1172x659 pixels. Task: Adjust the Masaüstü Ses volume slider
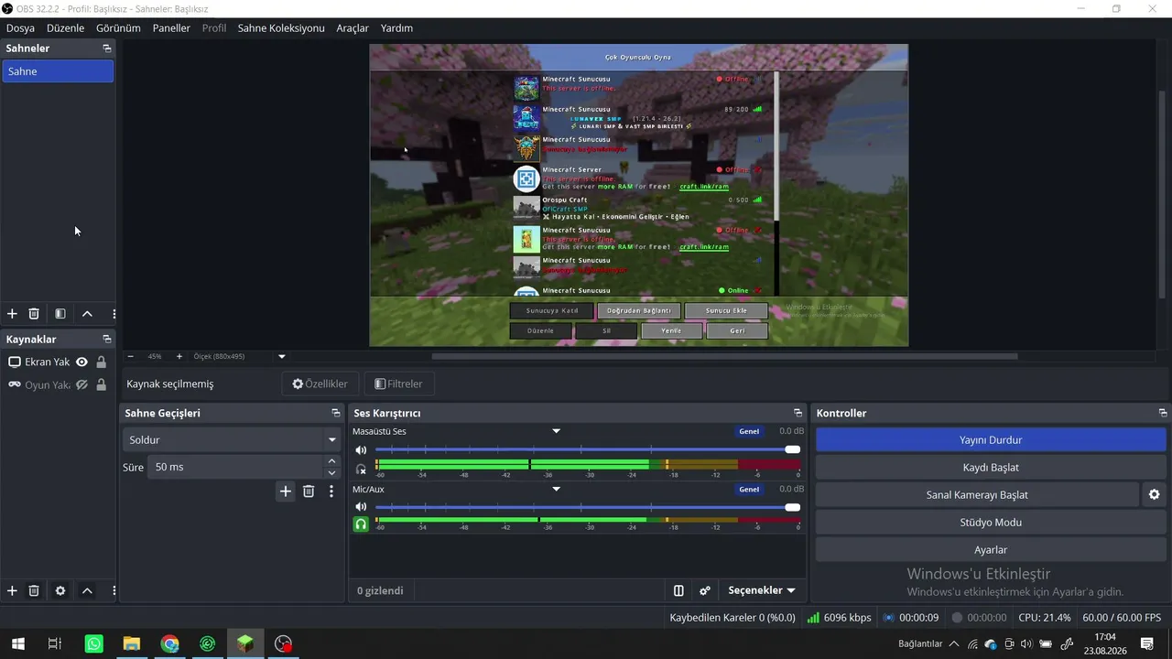[x=588, y=449]
